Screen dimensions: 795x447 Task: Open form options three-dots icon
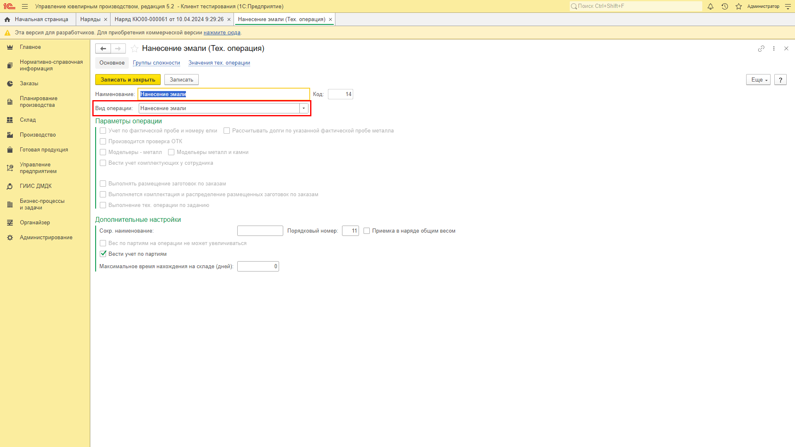(x=774, y=49)
